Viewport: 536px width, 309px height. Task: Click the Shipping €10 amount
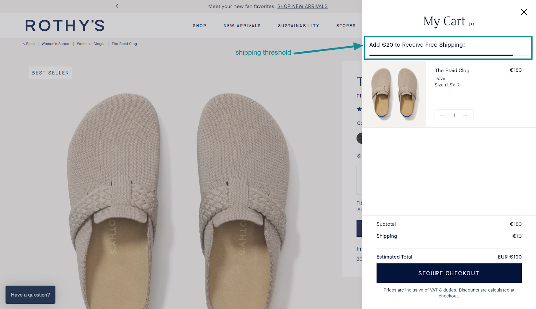click(517, 236)
